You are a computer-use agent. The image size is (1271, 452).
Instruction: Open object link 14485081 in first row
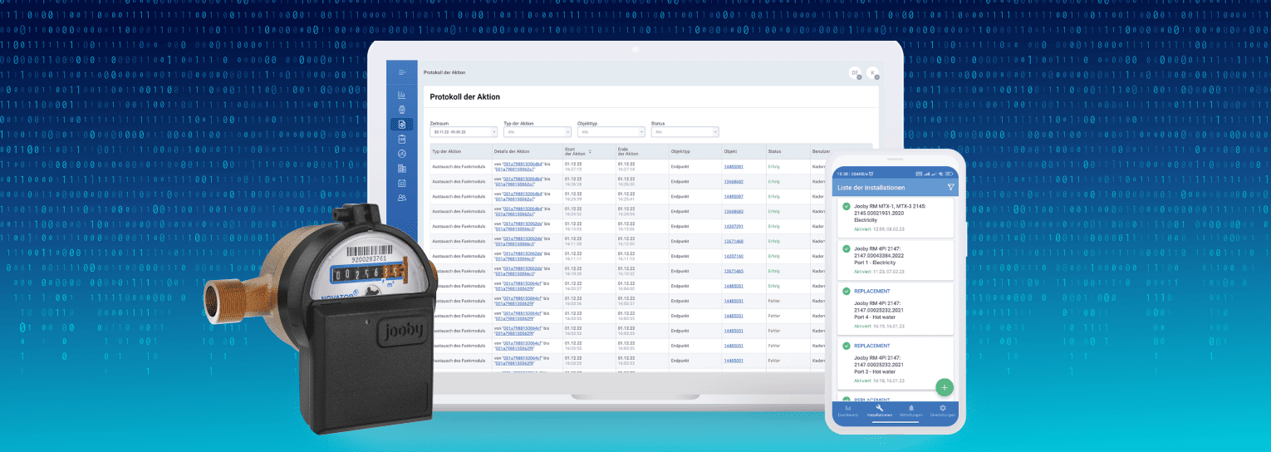click(x=733, y=166)
